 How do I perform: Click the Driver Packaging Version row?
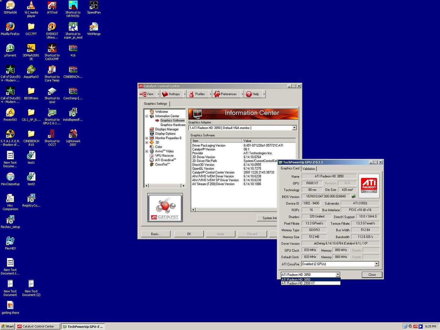pyautogui.click(x=244, y=145)
